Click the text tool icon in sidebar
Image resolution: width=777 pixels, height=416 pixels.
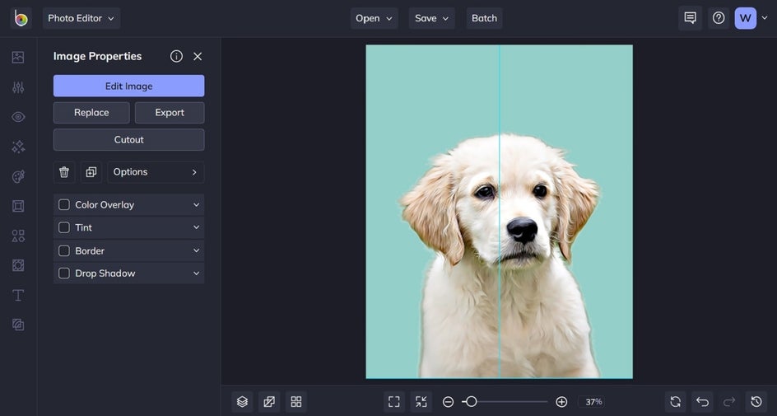[x=18, y=295]
